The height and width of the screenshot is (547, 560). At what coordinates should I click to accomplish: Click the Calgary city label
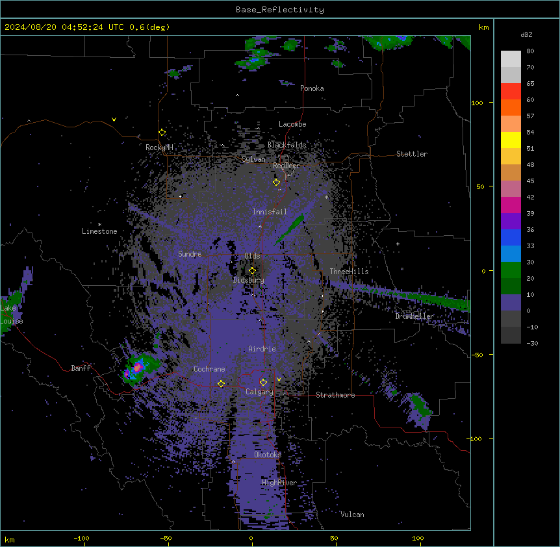(259, 392)
